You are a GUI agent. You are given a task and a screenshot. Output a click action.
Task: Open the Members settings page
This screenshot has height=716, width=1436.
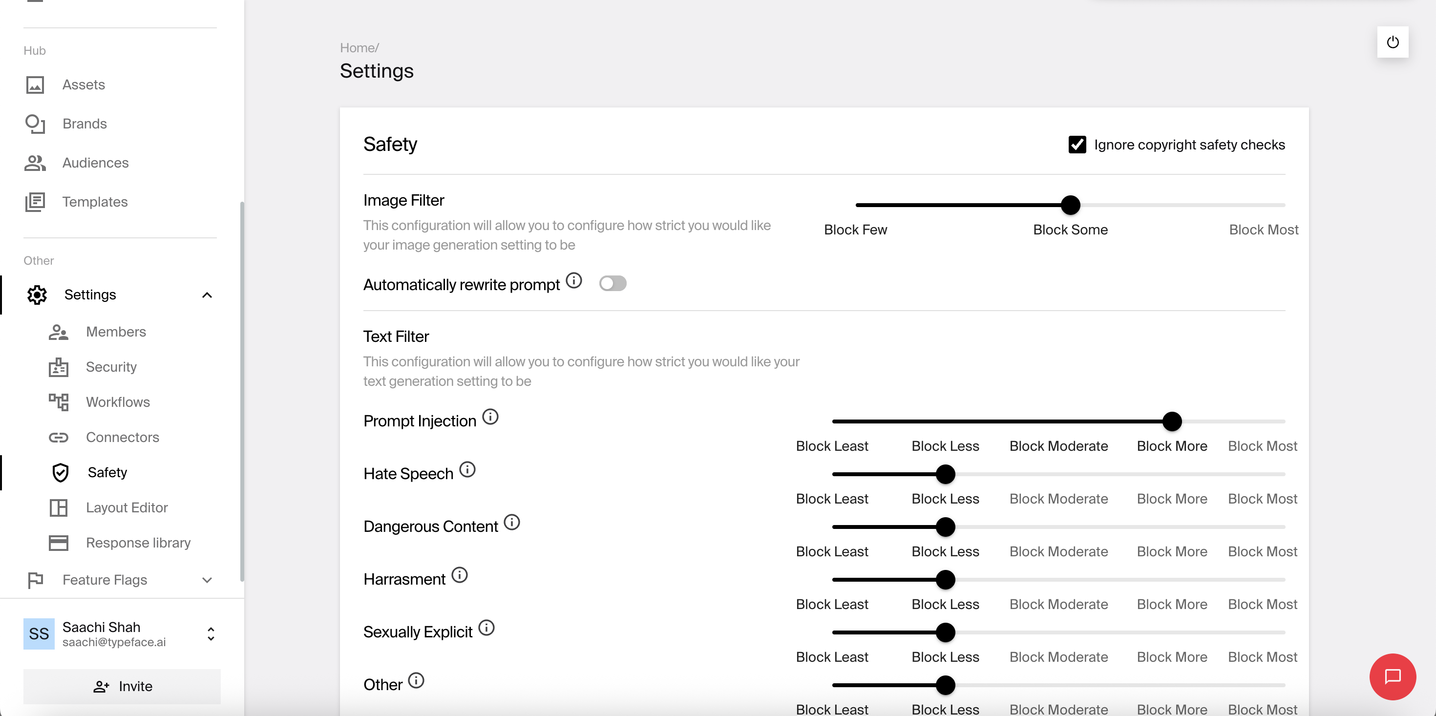[115, 331]
